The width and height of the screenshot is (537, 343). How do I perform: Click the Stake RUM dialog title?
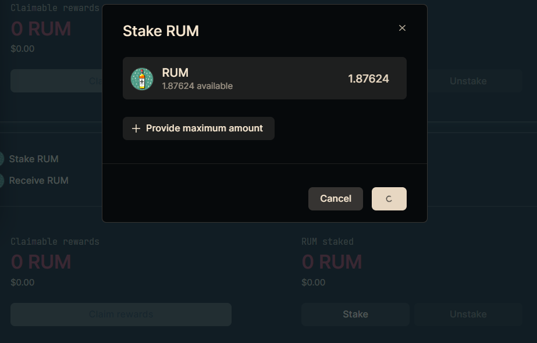tap(161, 31)
